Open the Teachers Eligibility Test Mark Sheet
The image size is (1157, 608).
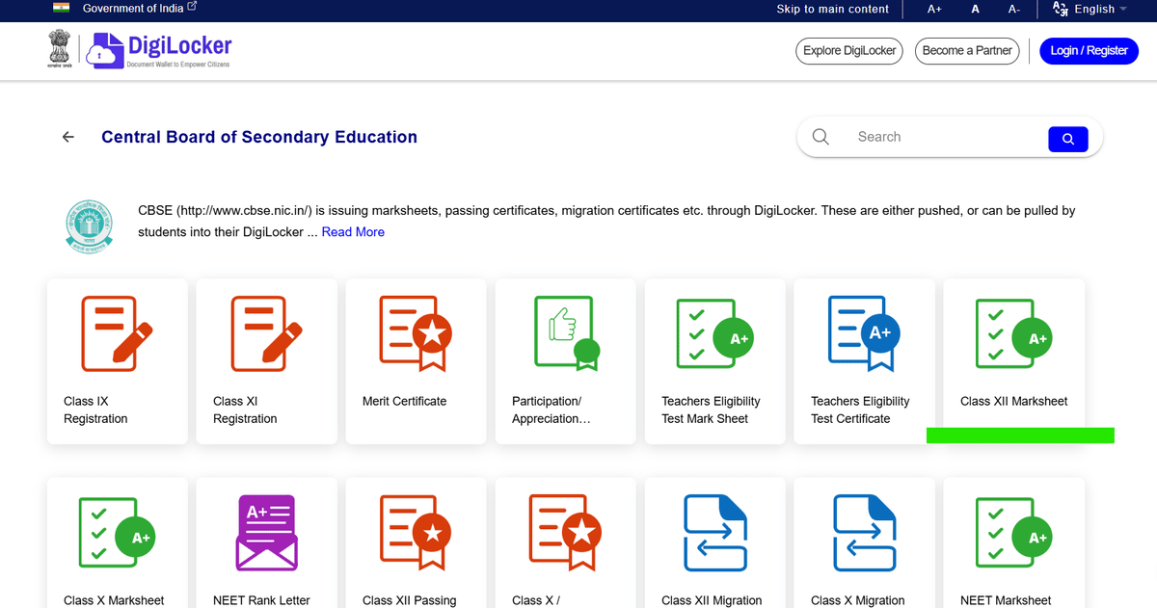point(714,361)
